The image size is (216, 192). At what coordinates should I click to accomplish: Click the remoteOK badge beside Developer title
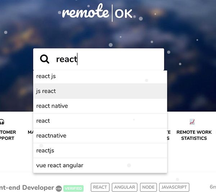coord(59,188)
